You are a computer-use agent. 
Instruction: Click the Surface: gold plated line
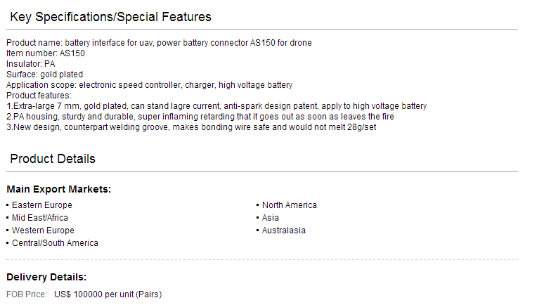pyautogui.click(x=44, y=74)
